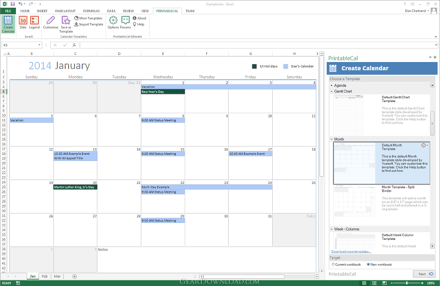Open the settings gear on Default Month Template
This screenshot has height=286, width=440.
point(424,145)
